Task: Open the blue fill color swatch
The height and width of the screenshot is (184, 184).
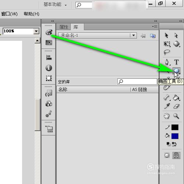Action: [x=175, y=136]
